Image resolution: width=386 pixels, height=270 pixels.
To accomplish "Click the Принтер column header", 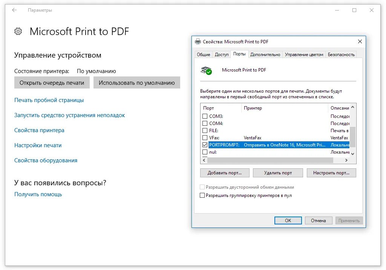I will coord(285,108).
